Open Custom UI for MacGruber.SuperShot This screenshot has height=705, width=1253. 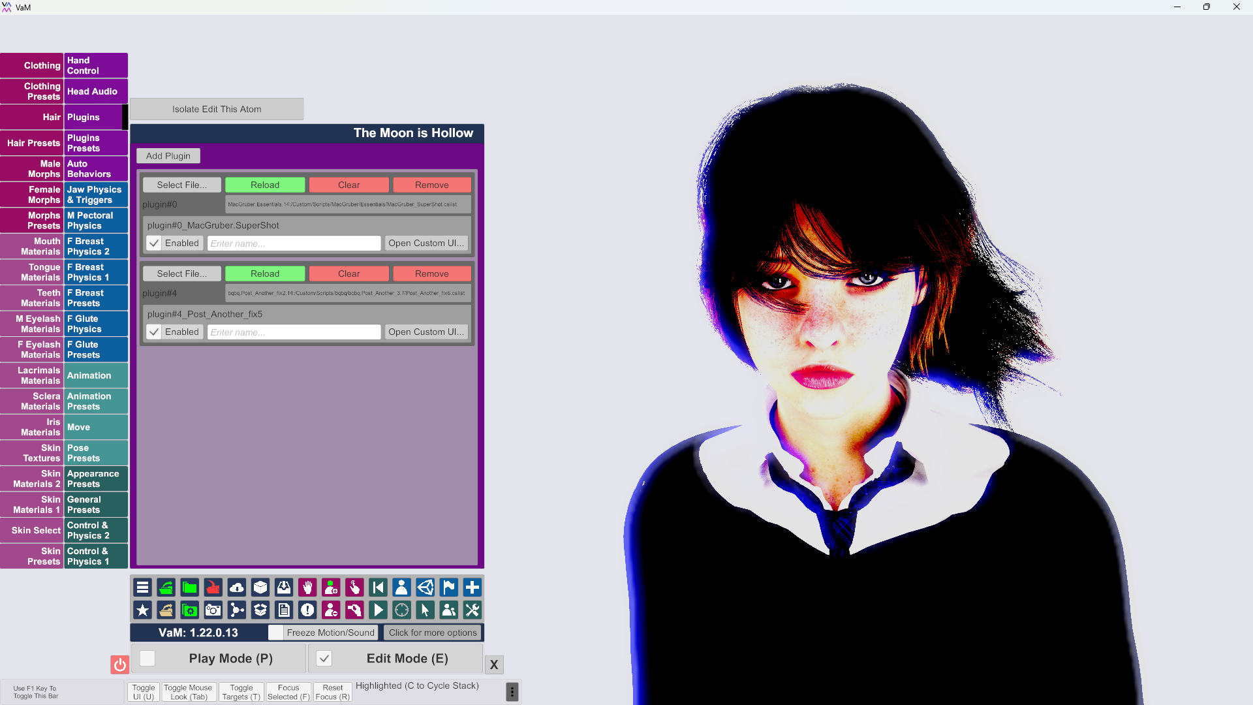pos(427,243)
